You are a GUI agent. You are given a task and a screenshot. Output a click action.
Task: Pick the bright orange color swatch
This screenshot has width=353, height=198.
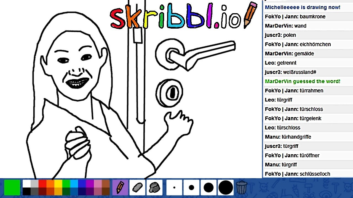(x=50, y=184)
